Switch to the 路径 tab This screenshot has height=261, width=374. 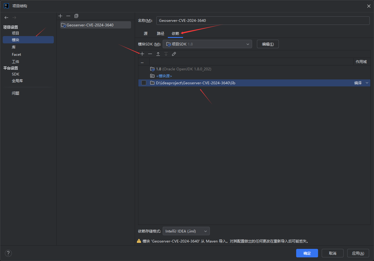161,34
